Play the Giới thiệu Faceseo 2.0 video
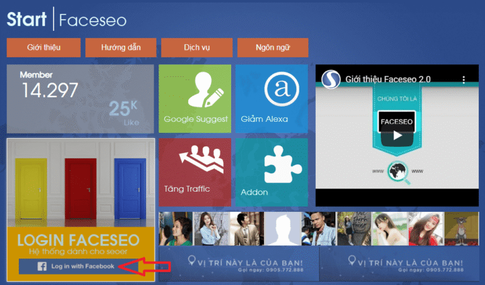The width and height of the screenshot is (485, 285). [397, 135]
